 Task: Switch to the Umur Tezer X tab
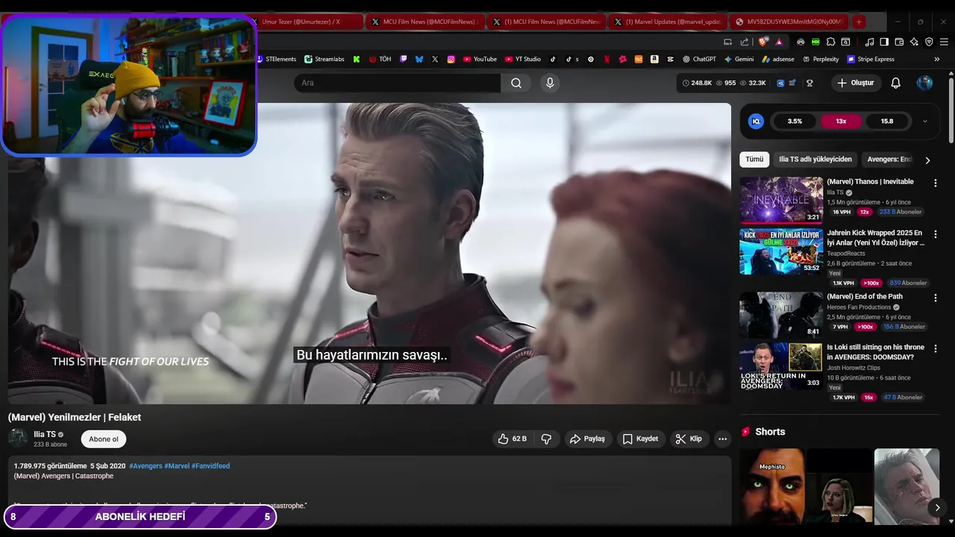coord(307,22)
